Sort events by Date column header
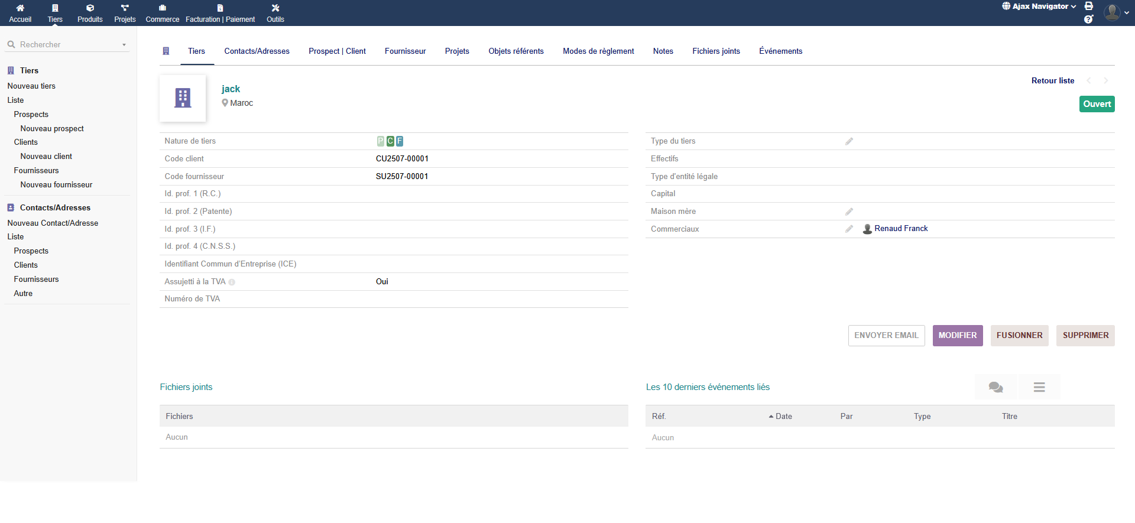The height and width of the screenshot is (523, 1135). pos(783,417)
